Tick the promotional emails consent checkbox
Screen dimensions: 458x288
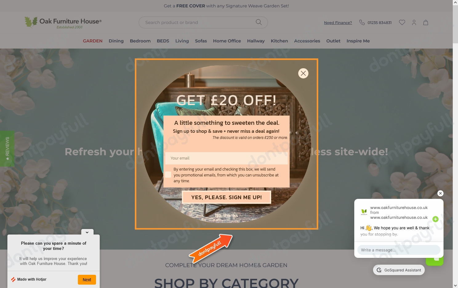pos(168,175)
